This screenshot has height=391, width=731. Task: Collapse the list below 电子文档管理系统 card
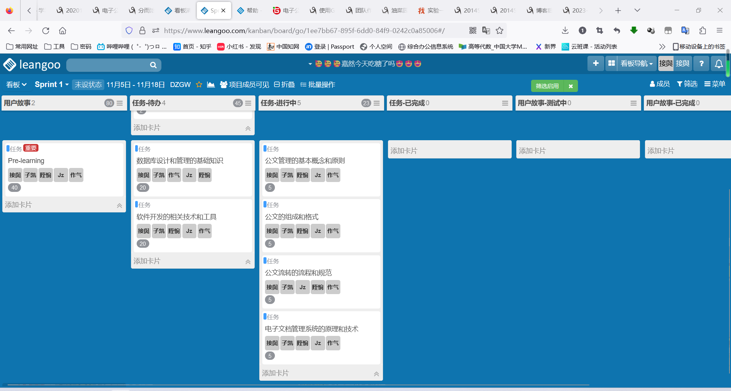click(377, 374)
